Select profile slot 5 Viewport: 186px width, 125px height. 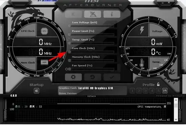coord(158,91)
